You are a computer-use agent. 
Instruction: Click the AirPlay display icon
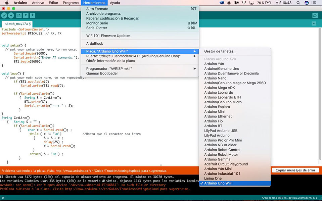pyautogui.click(x=251, y=3)
